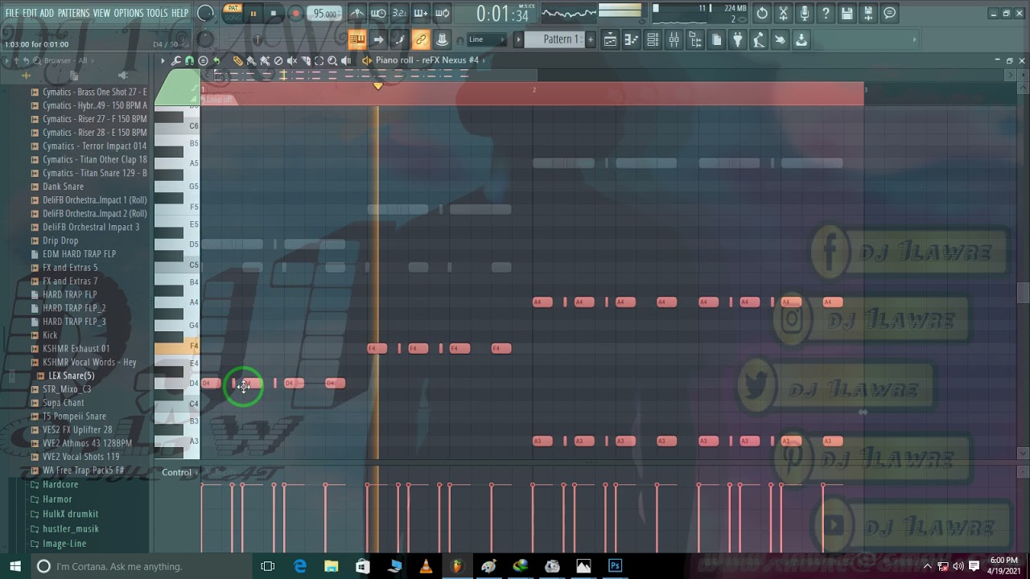Viewport: 1030px width, 579px height.
Task: Open the piano roll tool options wrench
Action: point(176,60)
